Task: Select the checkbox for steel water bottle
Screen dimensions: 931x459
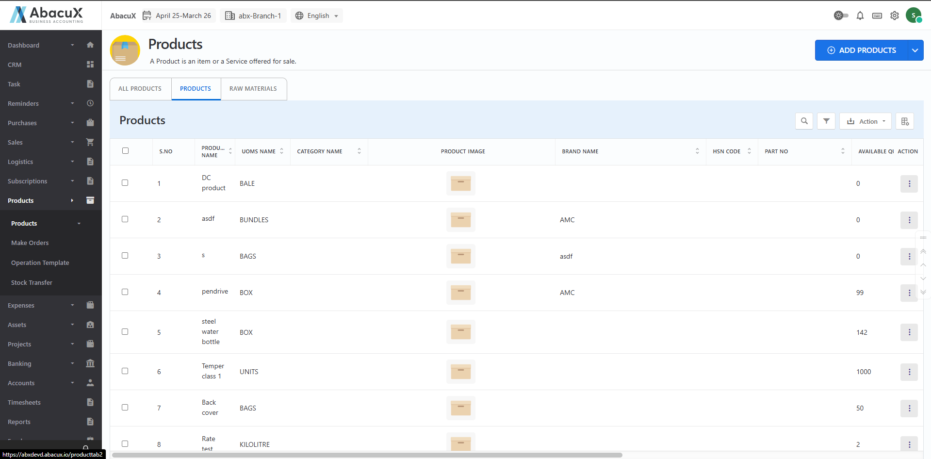Action: coord(125,332)
